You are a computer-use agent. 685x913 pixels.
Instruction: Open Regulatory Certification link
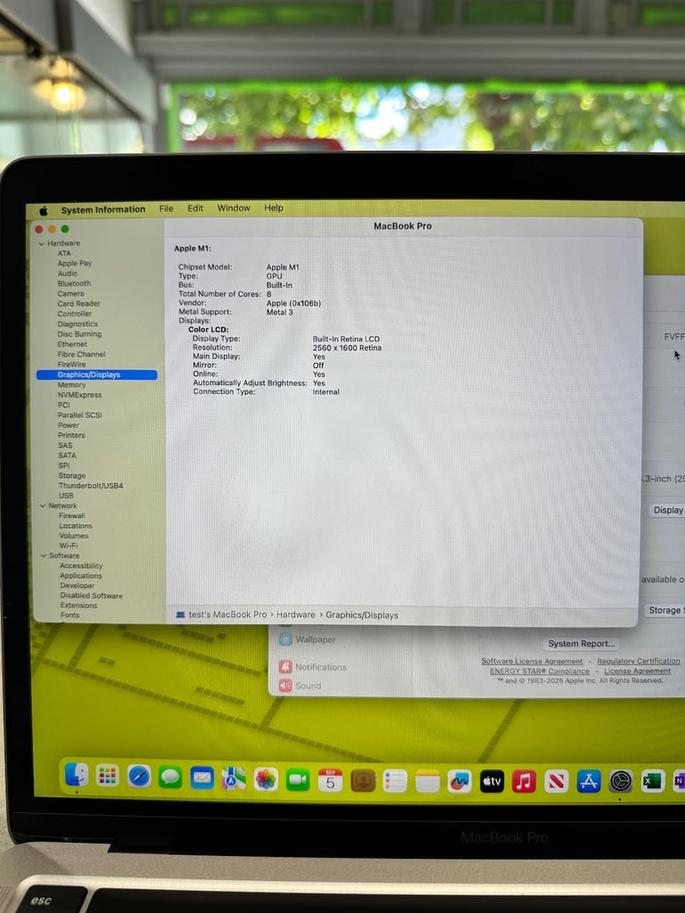pyautogui.click(x=639, y=661)
